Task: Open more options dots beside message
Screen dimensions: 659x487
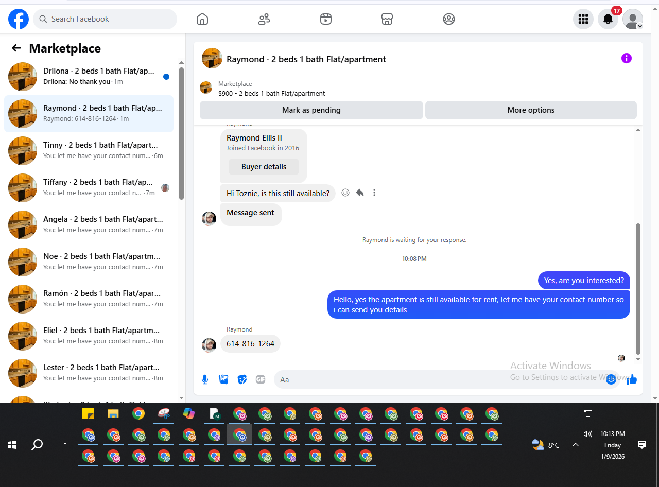Action: 374,193
